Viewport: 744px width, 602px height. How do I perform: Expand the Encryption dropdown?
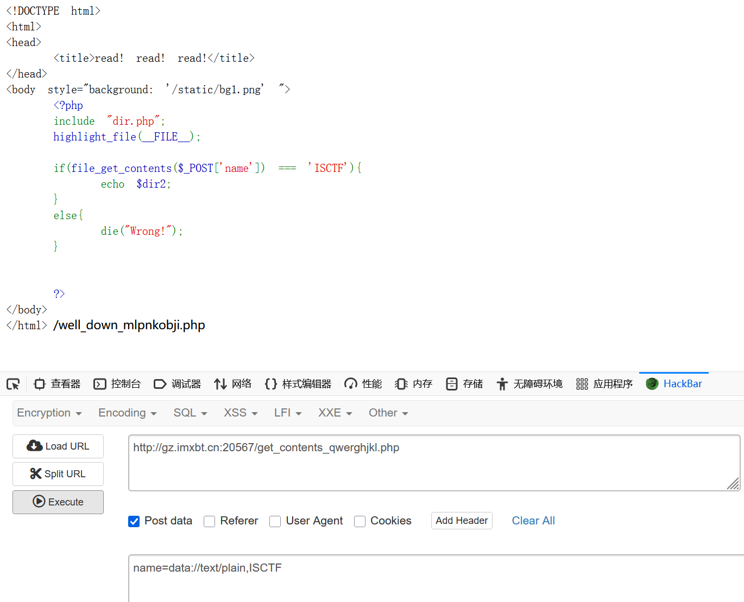click(x=49, y=413)
